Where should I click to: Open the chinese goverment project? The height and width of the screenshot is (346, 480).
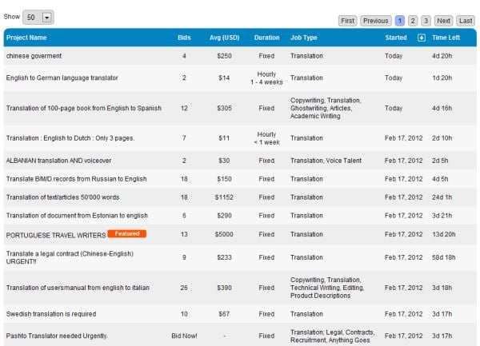pyautogui.click(x=34, y=56)
